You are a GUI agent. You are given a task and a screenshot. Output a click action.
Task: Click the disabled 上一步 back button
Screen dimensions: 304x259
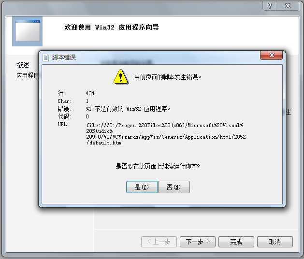(159, 242)
